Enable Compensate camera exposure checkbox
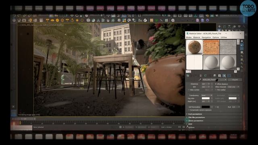258x145 pixels. tap(189, 110)
